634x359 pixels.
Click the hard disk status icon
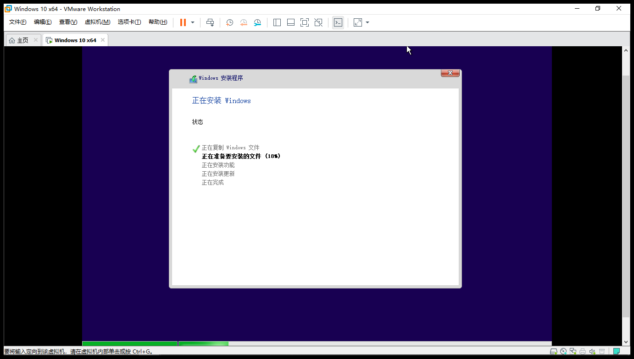point(554,352)
